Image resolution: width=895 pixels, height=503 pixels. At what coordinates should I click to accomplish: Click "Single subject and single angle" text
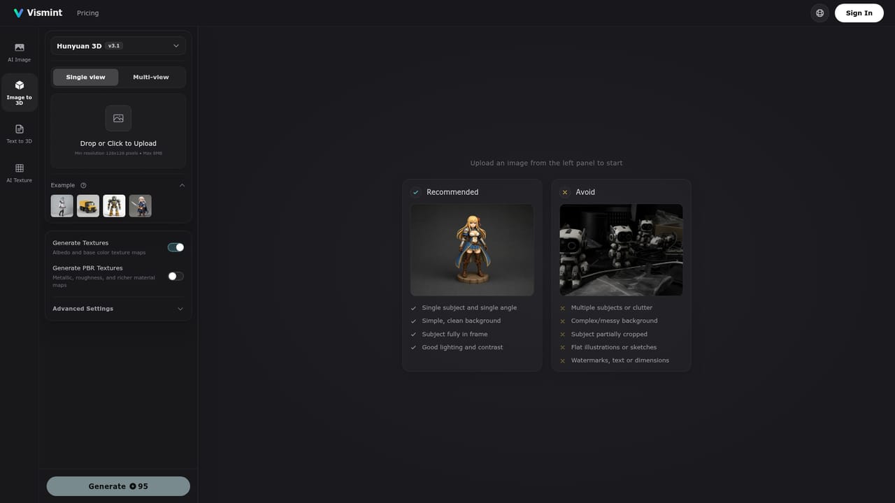coord(469,307)
